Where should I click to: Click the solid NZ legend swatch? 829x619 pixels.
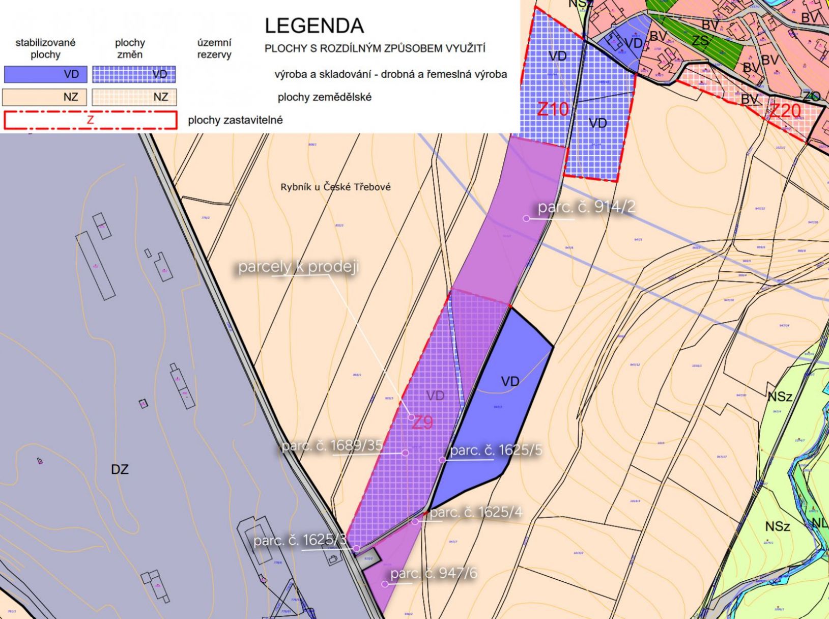[45, 97]
